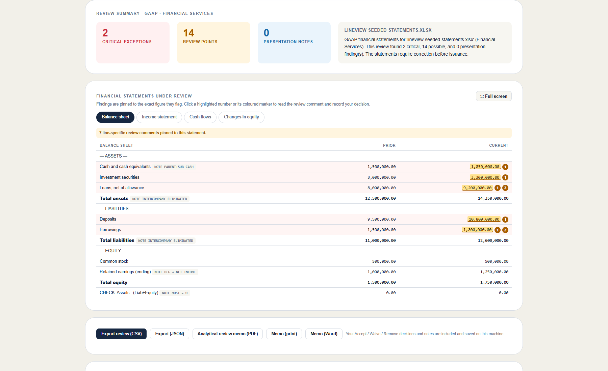Screen dimensions: 608x371
Task: Open the Changes in equity tab
Action: [x=242, y=117]
